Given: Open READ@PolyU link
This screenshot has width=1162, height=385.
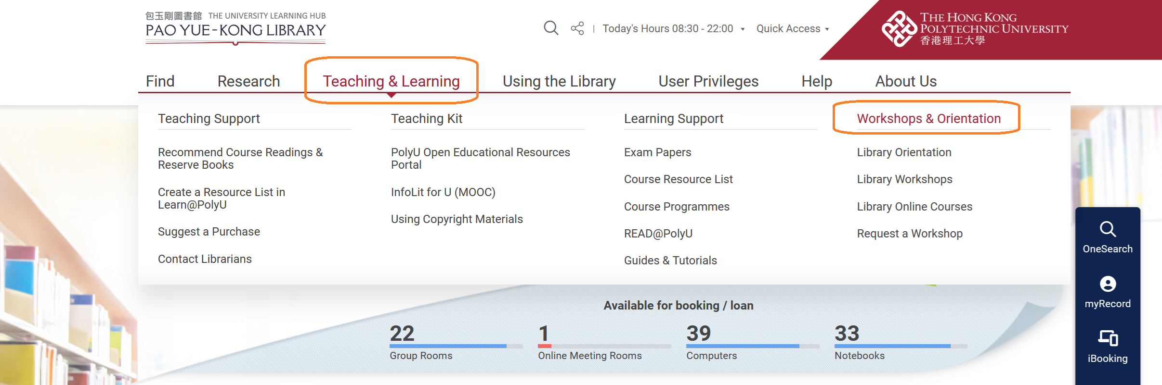Looking at the screenshot, I should (x=658, y=234).
